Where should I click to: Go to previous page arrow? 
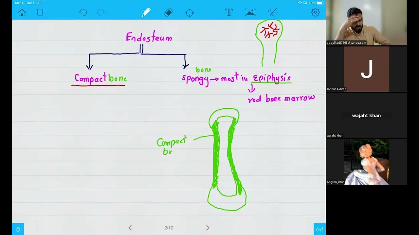(130, 228)
